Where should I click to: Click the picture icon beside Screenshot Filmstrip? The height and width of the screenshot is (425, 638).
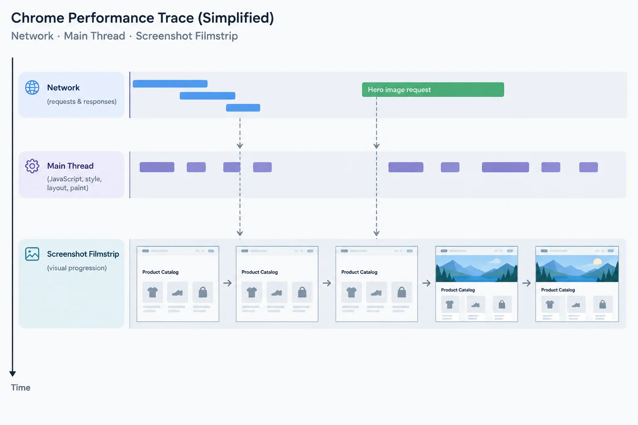(32, 254)
